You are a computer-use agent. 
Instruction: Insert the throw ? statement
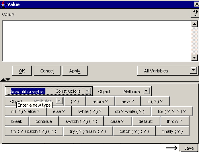(x=175, y=121)
